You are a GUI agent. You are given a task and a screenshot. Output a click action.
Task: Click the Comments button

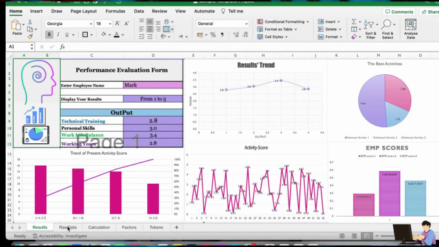click(399, 12)
